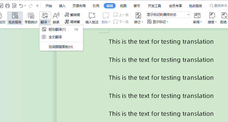The image size is (228, 122).
Task: Choose 短句翻译(T) from the menu
Action: 61,29
